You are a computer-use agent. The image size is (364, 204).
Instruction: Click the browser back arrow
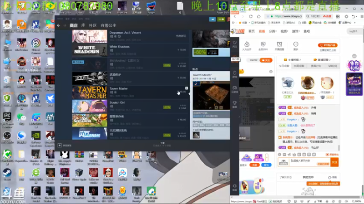click(235, 16)
